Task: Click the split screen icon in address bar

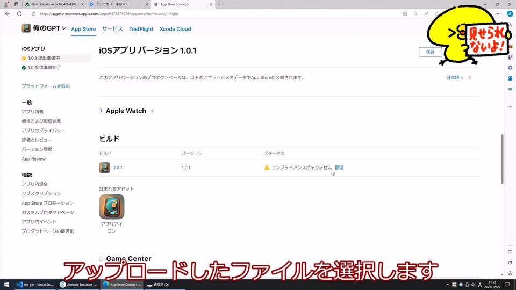Action: [405, 14]
